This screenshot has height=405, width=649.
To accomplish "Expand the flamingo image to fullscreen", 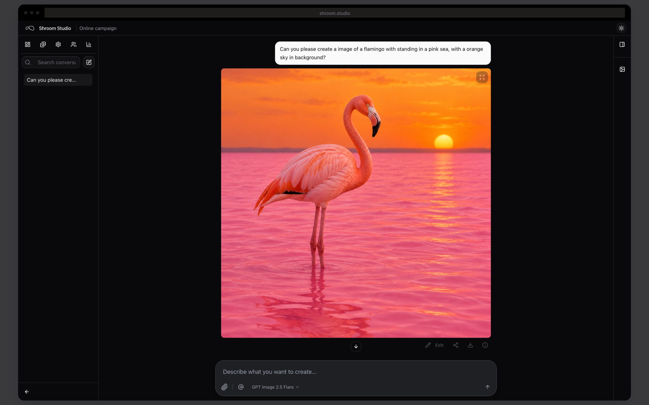I will tap(482, 77).
